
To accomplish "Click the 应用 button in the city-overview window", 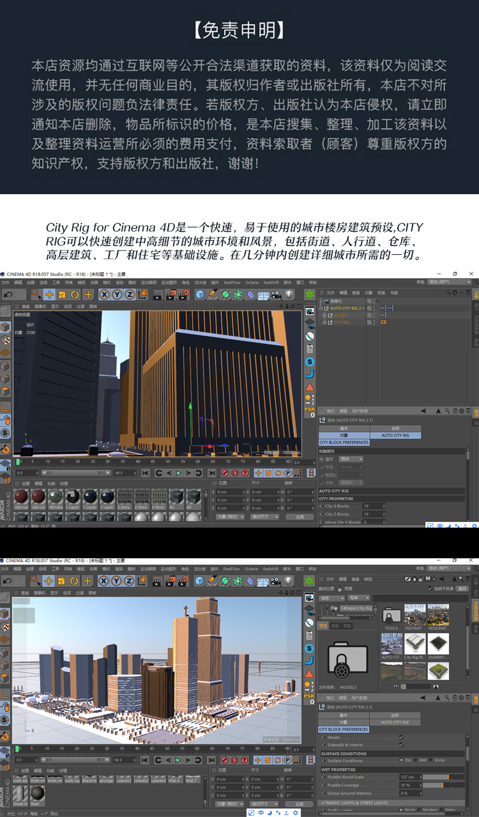I will coord(300,804).
